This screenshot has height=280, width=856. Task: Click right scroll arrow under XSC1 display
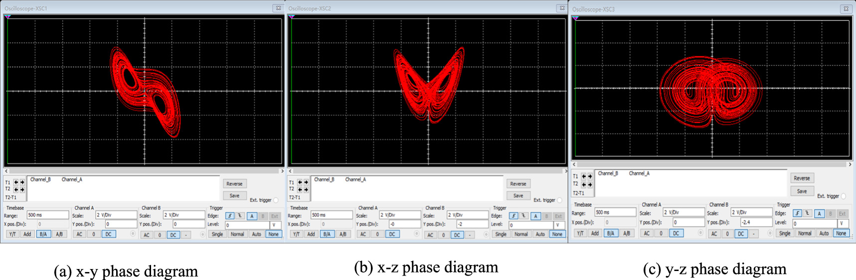point(283,171)
